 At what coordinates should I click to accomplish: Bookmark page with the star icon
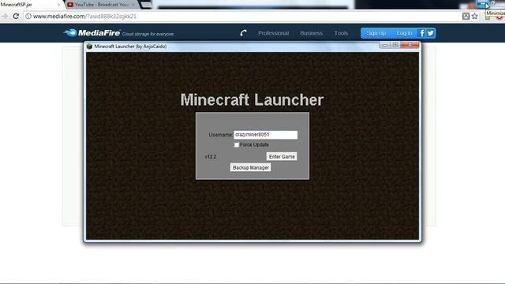[475, 16]
